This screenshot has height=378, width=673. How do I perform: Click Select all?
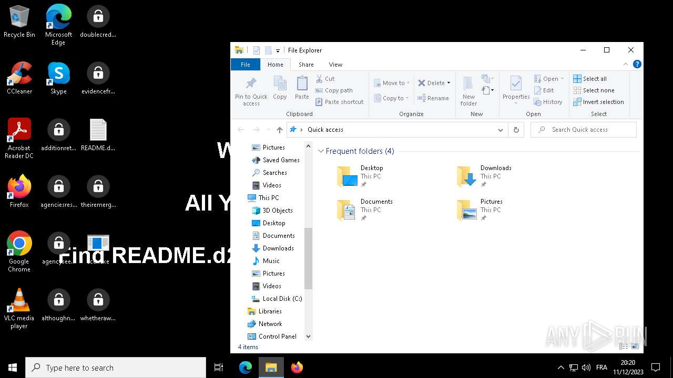click(x=590, y=79)
